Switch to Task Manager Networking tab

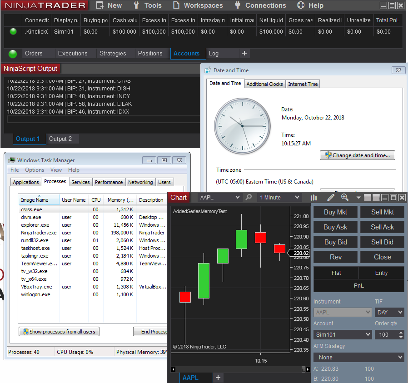140,182
